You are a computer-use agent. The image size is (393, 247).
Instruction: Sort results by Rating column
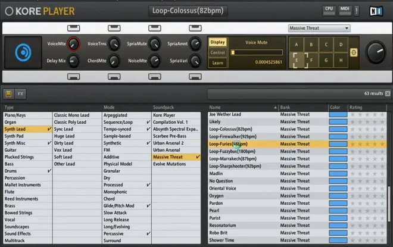(x=367, y=108)
